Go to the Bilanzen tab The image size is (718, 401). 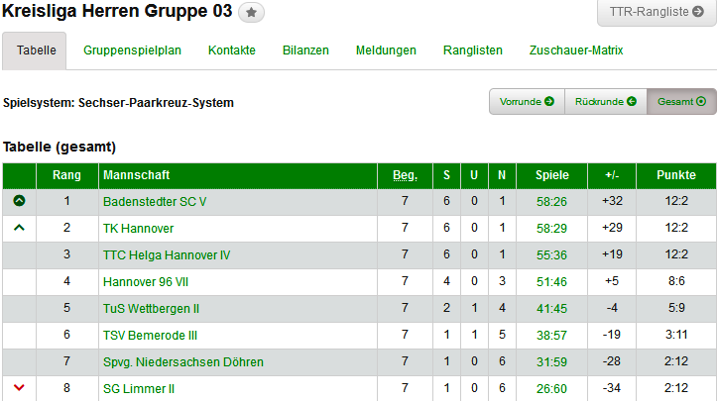pyautogui.click(x=305, y=50)
